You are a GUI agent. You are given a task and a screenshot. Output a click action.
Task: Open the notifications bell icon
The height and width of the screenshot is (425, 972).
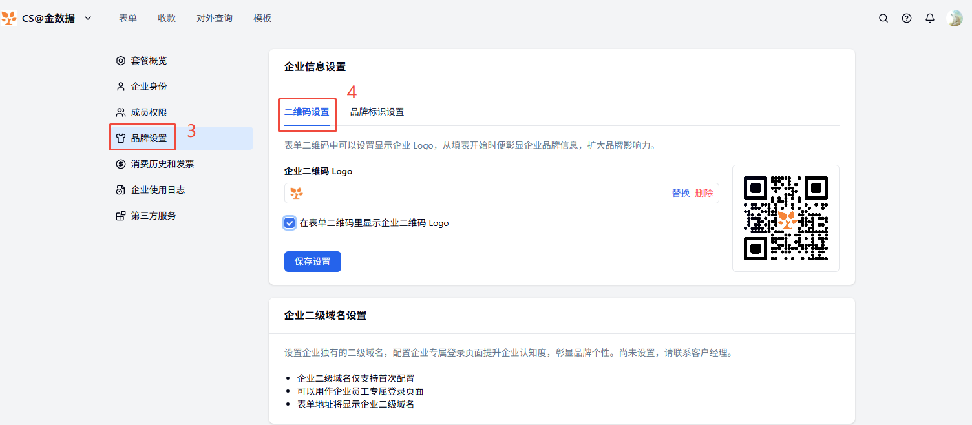[930, 18]
